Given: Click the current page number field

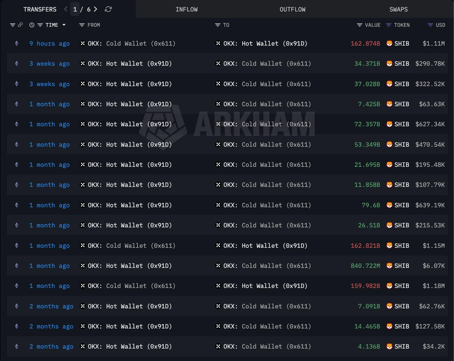Looking at the screenshot, I should pyautogui.click(x=75, y=9).
